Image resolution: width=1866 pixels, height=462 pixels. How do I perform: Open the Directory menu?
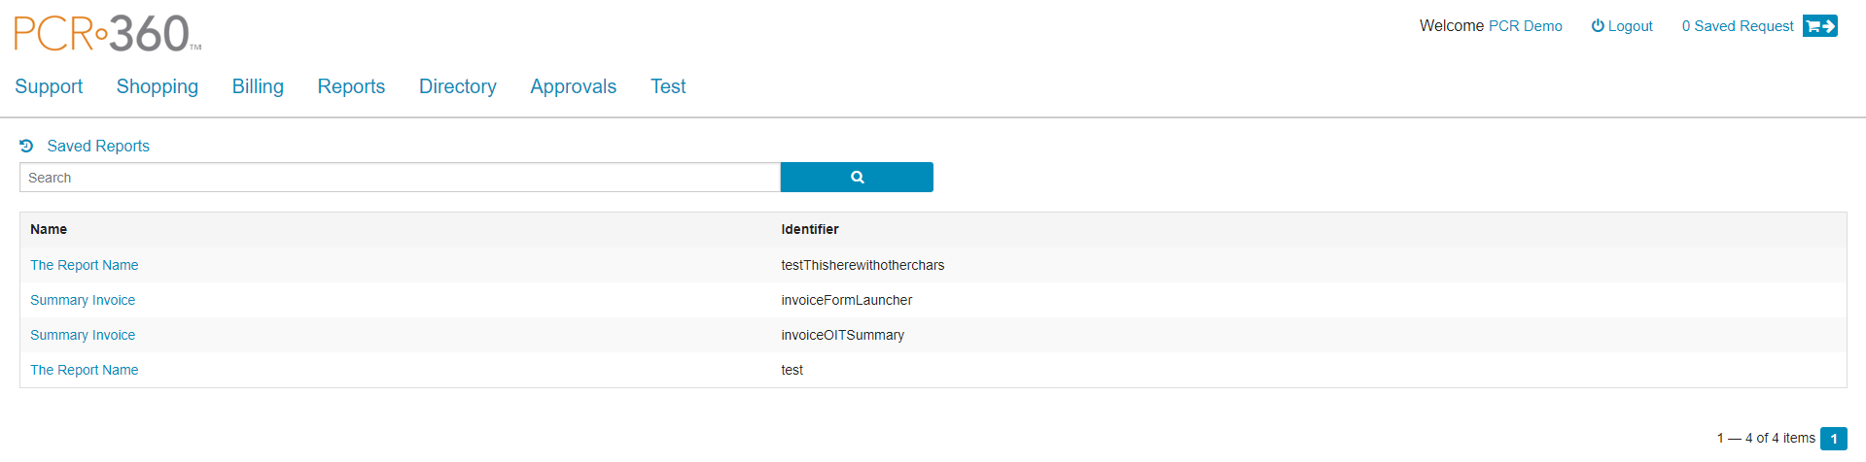click(x=457, y=86)
